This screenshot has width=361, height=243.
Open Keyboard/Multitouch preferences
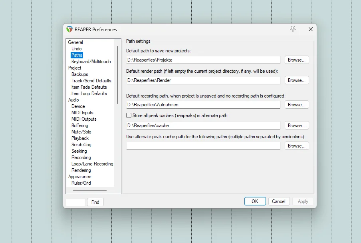pos(91,62)
